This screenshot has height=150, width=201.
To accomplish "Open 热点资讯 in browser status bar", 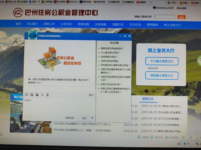I will [x=172, y=137].
